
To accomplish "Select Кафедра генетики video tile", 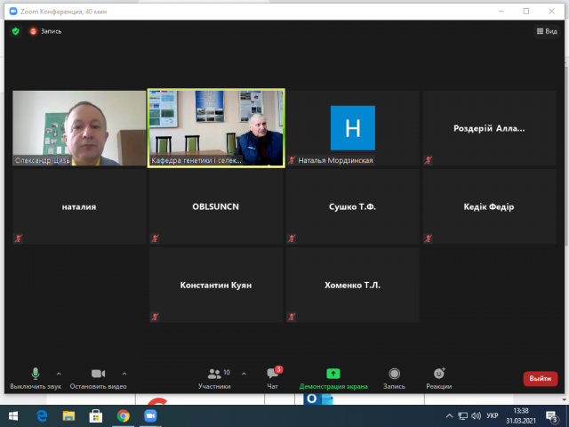I will pos(216,128).
